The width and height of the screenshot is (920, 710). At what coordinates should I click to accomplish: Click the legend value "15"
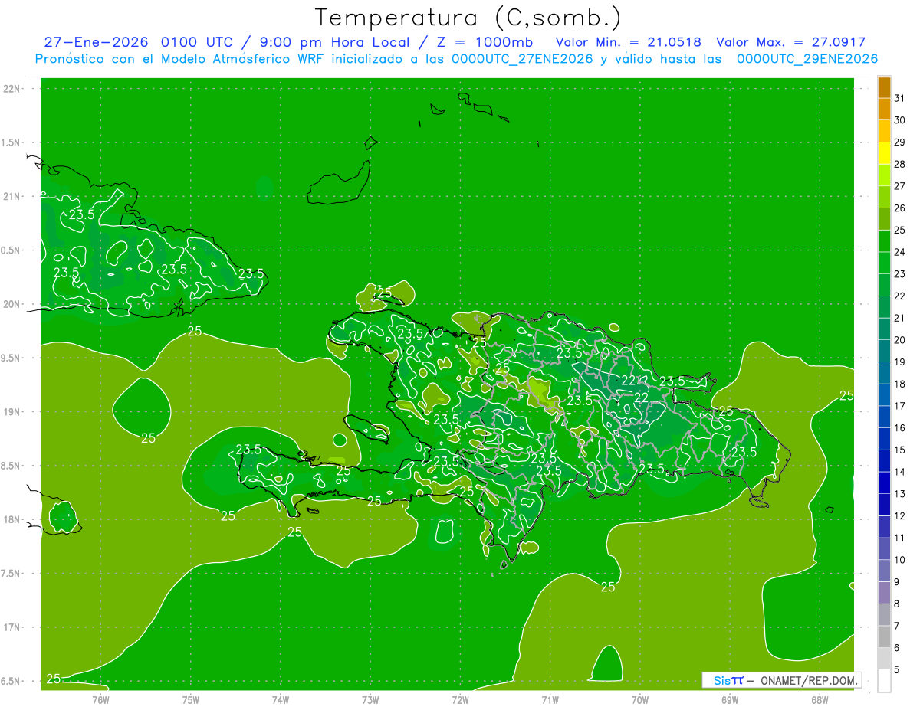pos(900,450)
